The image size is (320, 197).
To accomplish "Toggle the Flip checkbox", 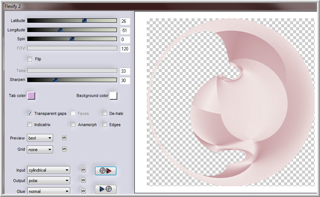I will [x=30, y=59].
